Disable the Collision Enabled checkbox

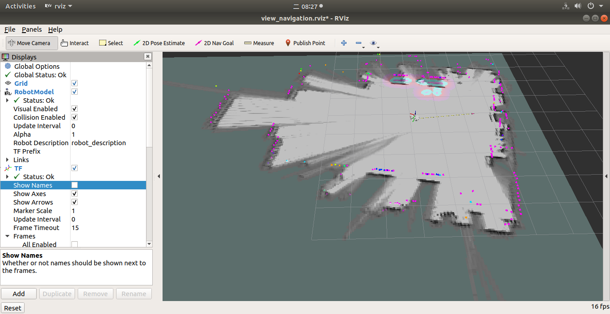pos(75,117)
